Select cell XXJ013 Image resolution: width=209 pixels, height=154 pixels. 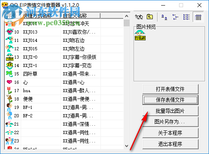[x=30, y=32]
